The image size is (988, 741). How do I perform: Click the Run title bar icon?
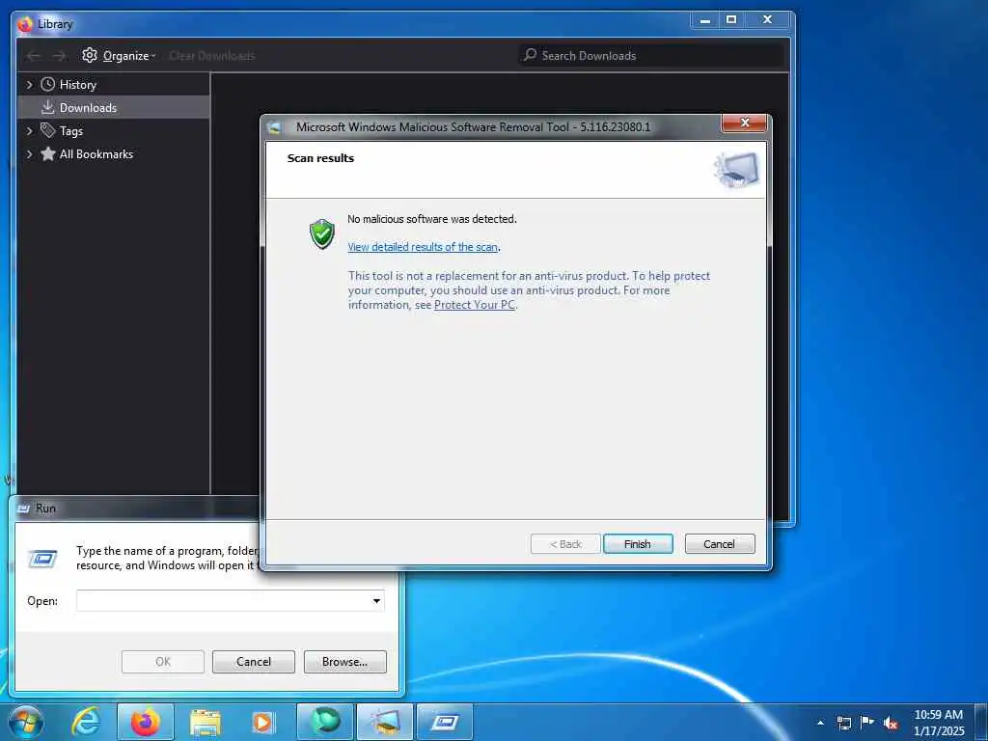pyautogui.click(x=23, y=508)
